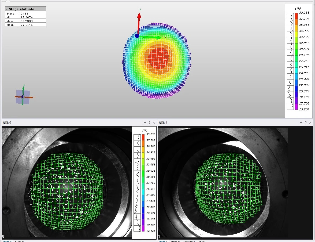Click 22.009 in the 3D view legend

click(x=304, y=85)
